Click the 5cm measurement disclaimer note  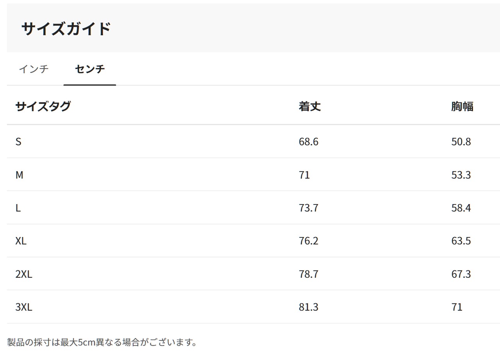(x=102, y=343)
